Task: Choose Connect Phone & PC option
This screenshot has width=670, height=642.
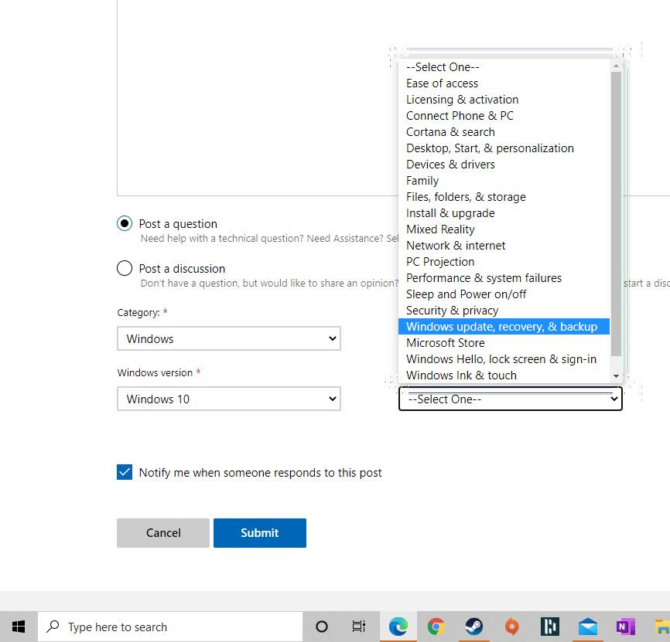Action: point(504,116)
